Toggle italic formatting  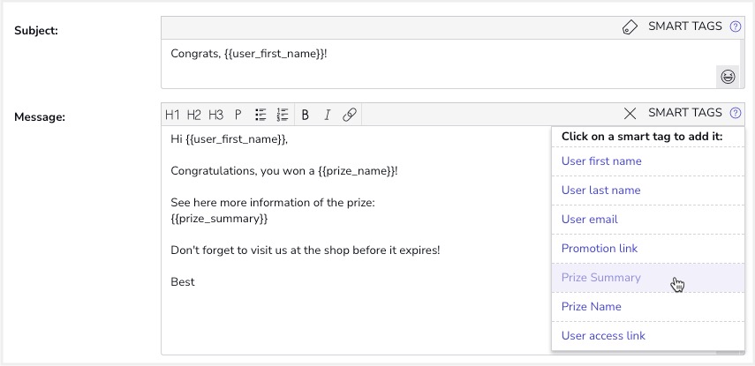[x=327, y=115]
